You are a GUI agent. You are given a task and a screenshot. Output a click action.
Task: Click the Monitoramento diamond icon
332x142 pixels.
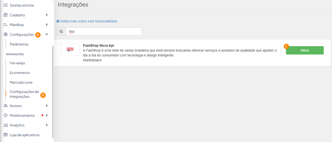click(x=6, y=115)
